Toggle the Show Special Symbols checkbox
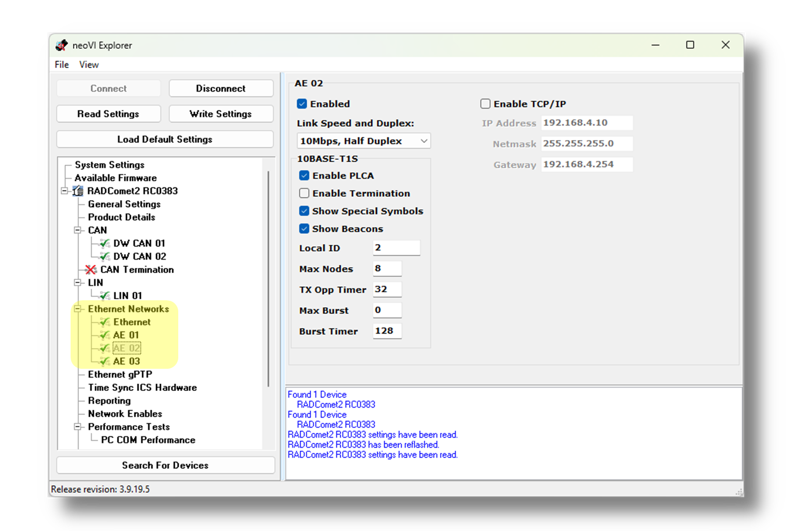The height and width of the screenshot is (531, 792). (x=304, y=211)
